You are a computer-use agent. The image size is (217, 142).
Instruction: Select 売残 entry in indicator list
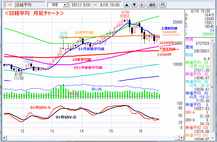click(190, 39)
